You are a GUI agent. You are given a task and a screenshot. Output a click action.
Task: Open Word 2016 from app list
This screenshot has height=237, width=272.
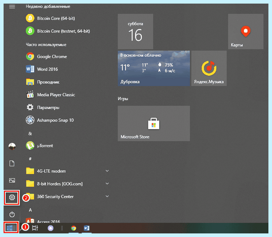coord(42,69)
